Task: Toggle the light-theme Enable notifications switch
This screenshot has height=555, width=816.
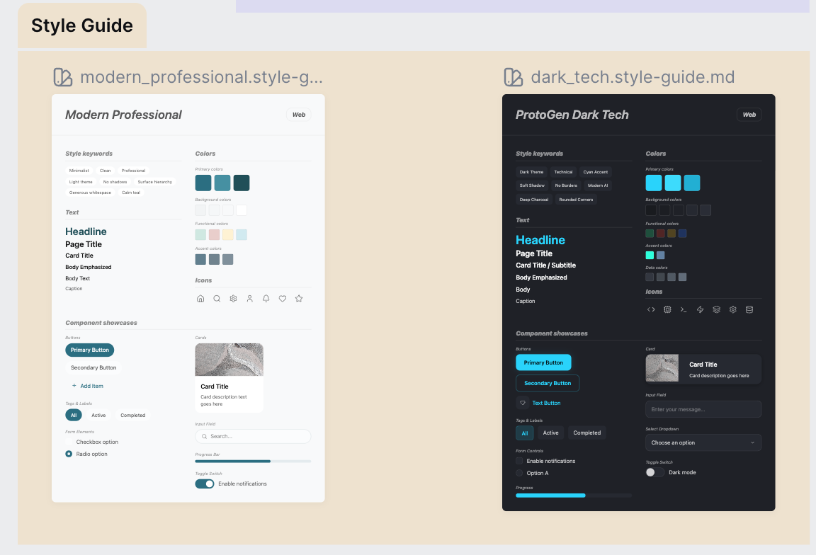Action: [x=205, y=484]
